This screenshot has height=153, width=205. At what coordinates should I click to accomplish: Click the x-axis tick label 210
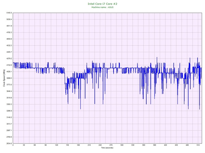pyautogui.click(x=89, y=145)
